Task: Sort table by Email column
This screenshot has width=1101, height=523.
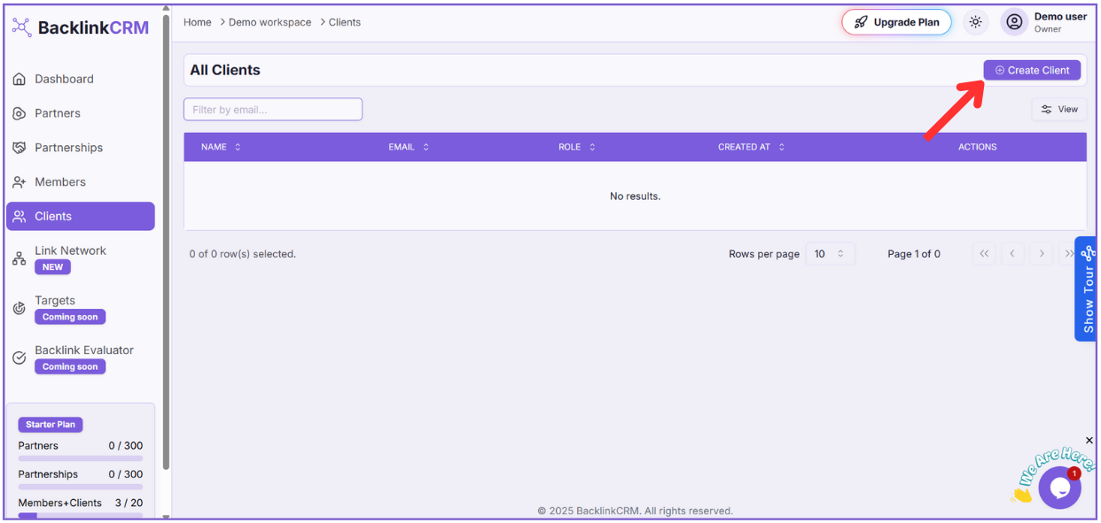Action: [x=409, y=147]
